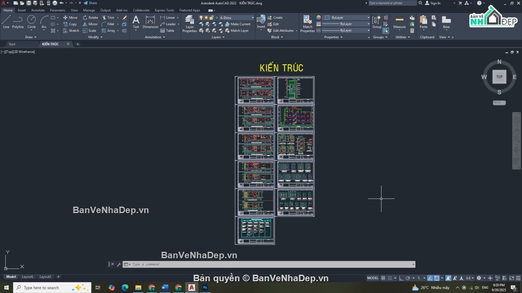
Task: Switch to the Annotate ribbon tab
Action: tap(37, 10)
